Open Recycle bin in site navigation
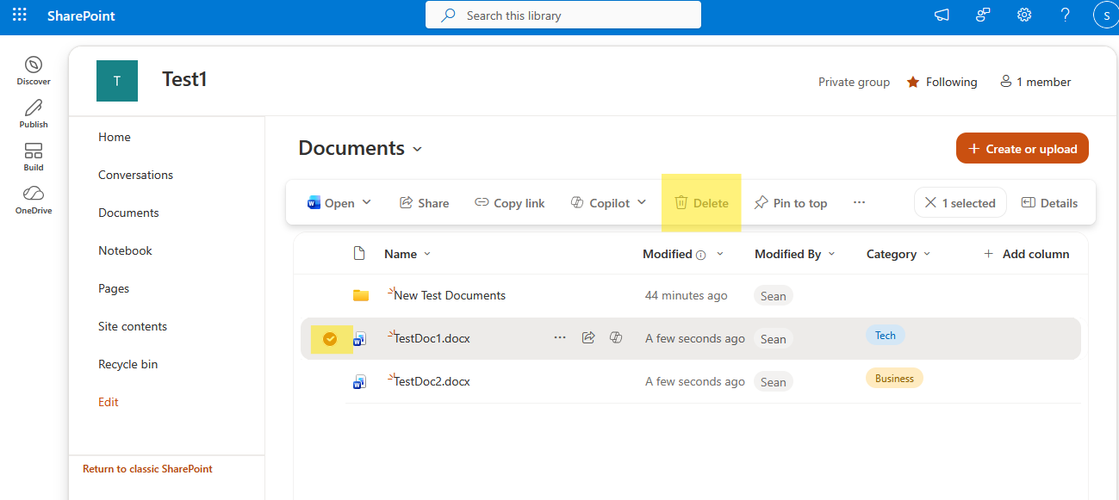The height and width of the screenshot is (500, 1119). coord(128,364)
